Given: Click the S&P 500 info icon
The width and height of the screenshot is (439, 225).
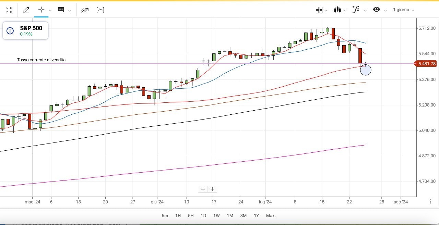Looking at the screenshot, I should [x=10, y=31].
